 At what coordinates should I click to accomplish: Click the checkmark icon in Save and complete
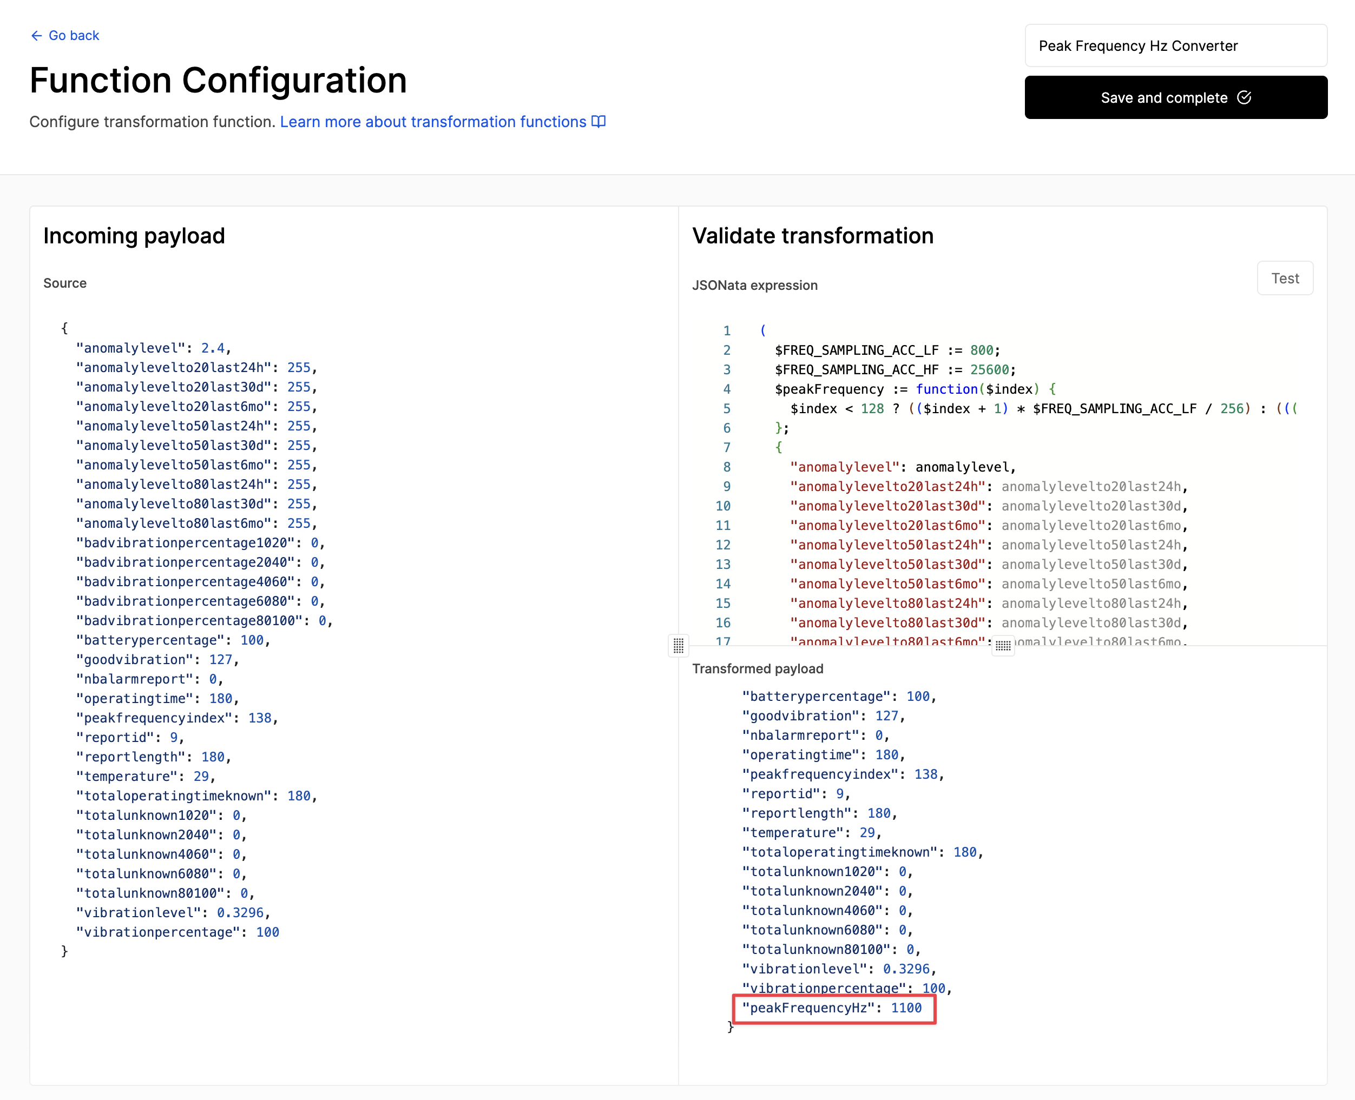point(1245,97)
